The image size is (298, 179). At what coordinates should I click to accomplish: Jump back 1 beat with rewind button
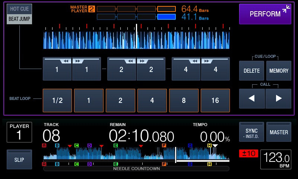pyautogui.click(x=57, y=69)
